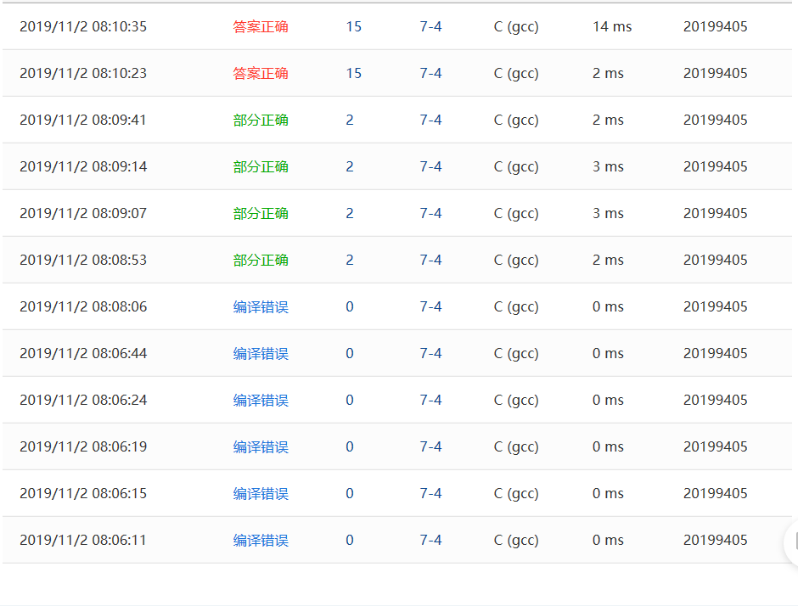Click score 2 in the 08:09:14 row
The image size is (798, 606).
click(350, 166)
